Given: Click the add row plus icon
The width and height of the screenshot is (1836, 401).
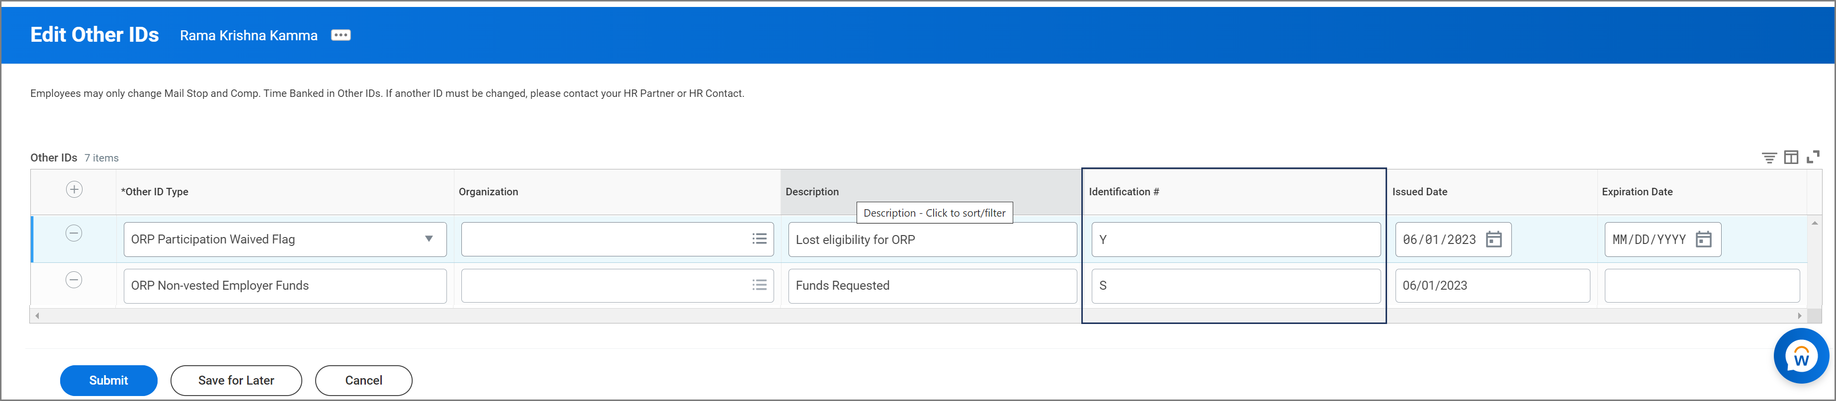Looking at the screenshot, I should tap(74, 189).
